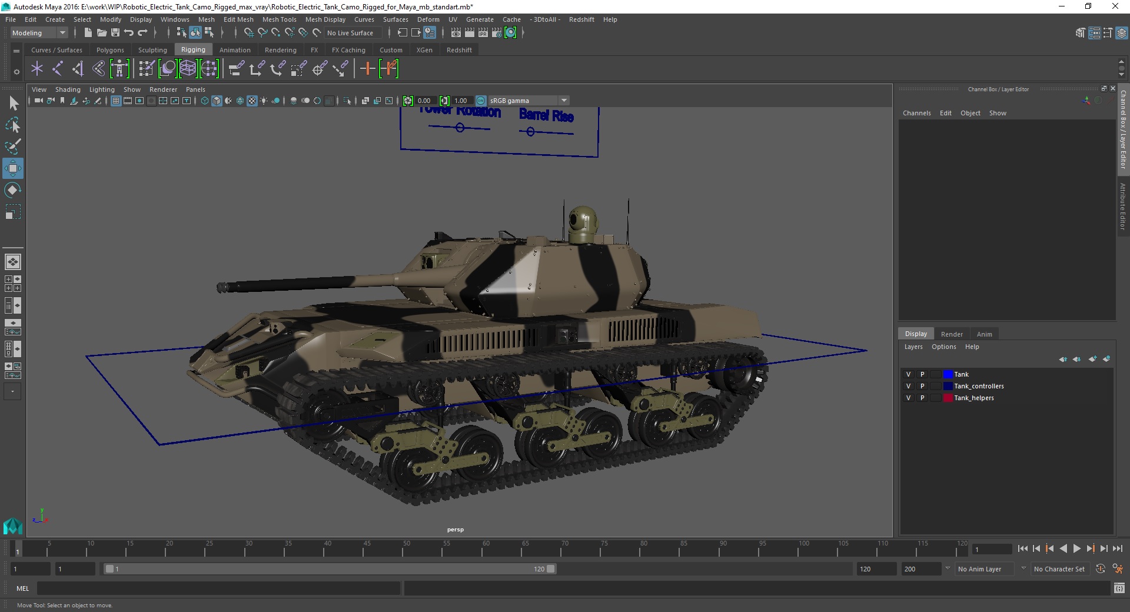This screenshot has height=612, width=1130.
Task: Switch to four view layout
Action: 12,284
